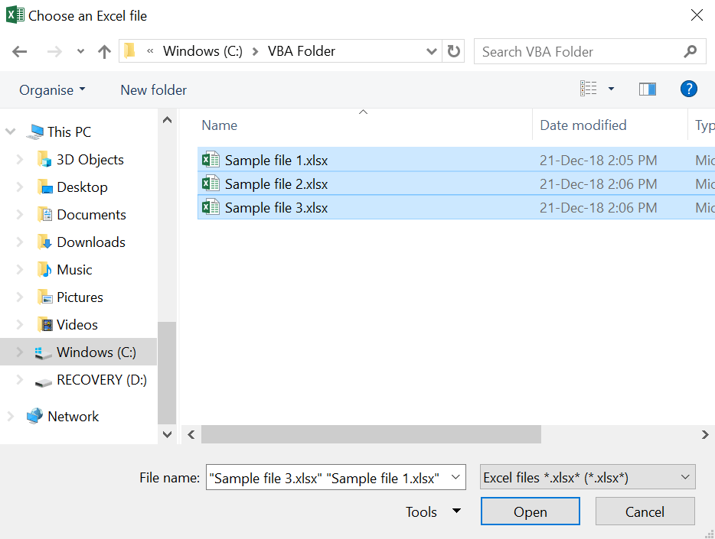Click the blue Help question mark icon
Screen dimensions: 715x539
click(x=688, y=89)
